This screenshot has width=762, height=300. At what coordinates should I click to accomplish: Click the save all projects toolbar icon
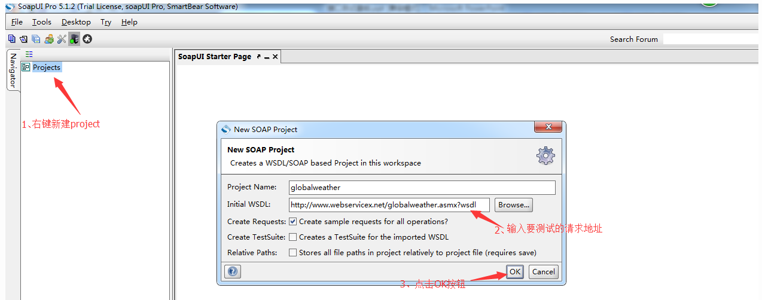36,39
